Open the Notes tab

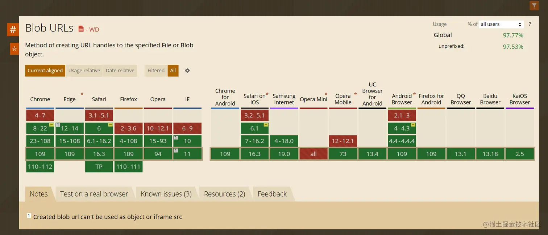point(39,194)
